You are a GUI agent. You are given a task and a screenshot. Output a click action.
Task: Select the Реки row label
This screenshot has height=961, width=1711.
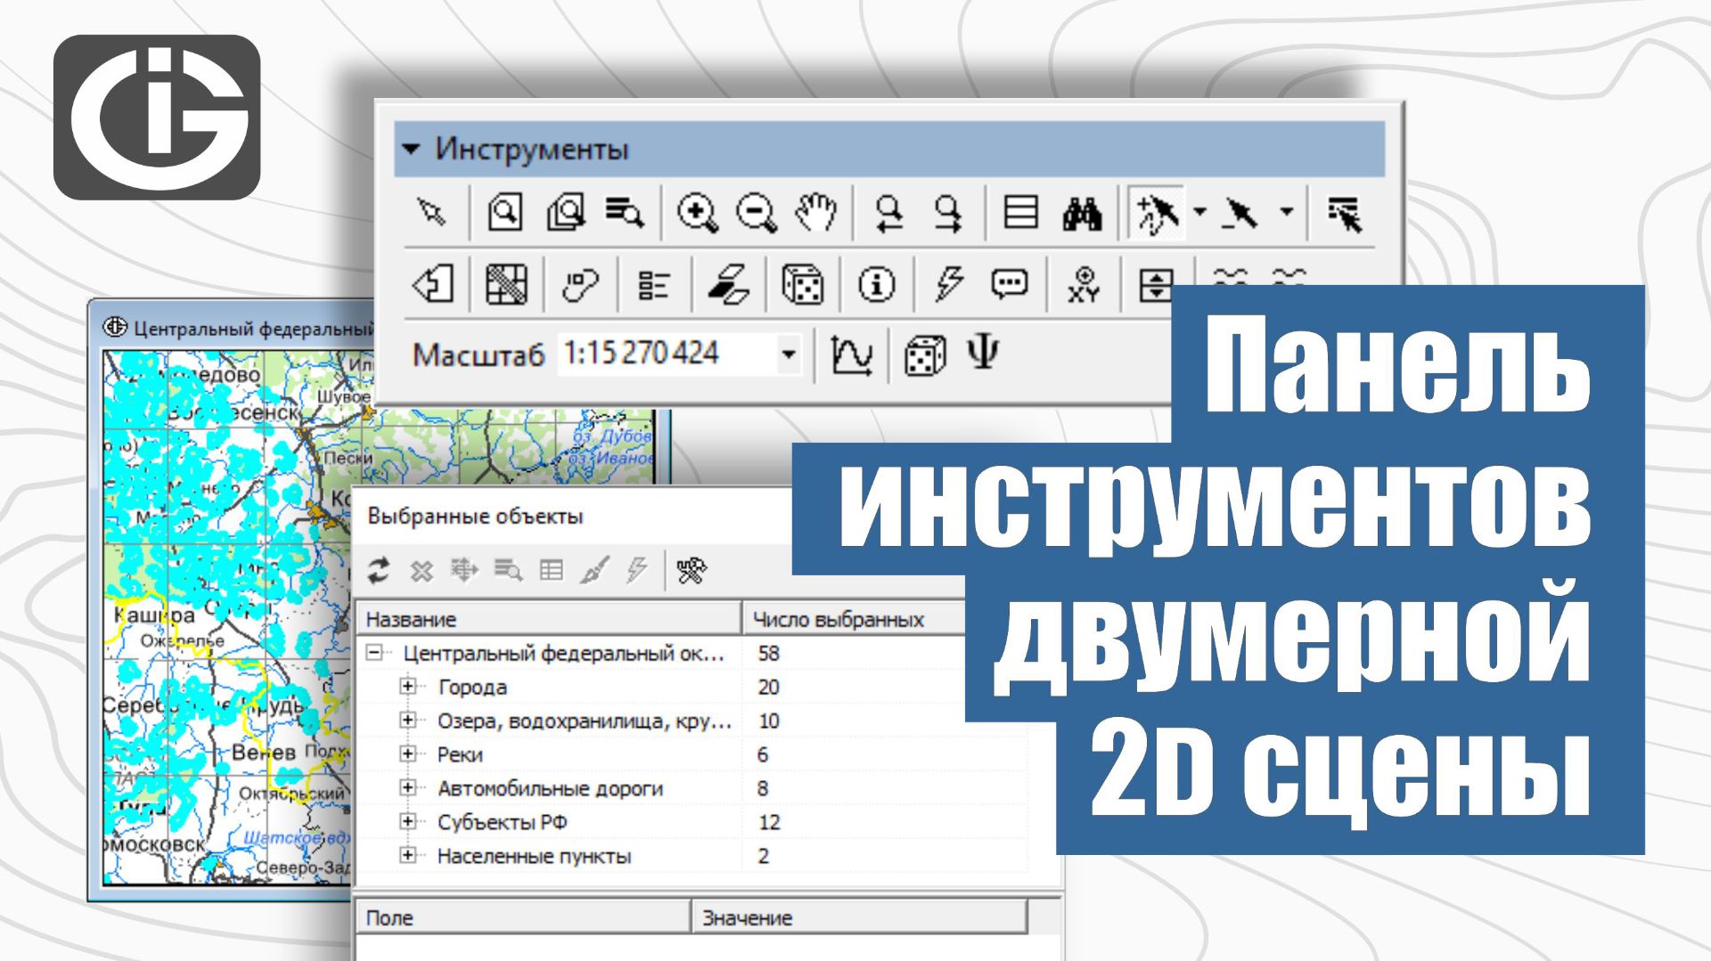(460, 754)
